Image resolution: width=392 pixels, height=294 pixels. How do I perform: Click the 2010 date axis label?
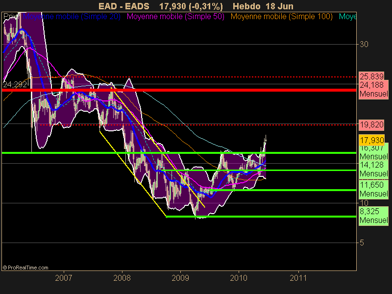pos(239,278)
